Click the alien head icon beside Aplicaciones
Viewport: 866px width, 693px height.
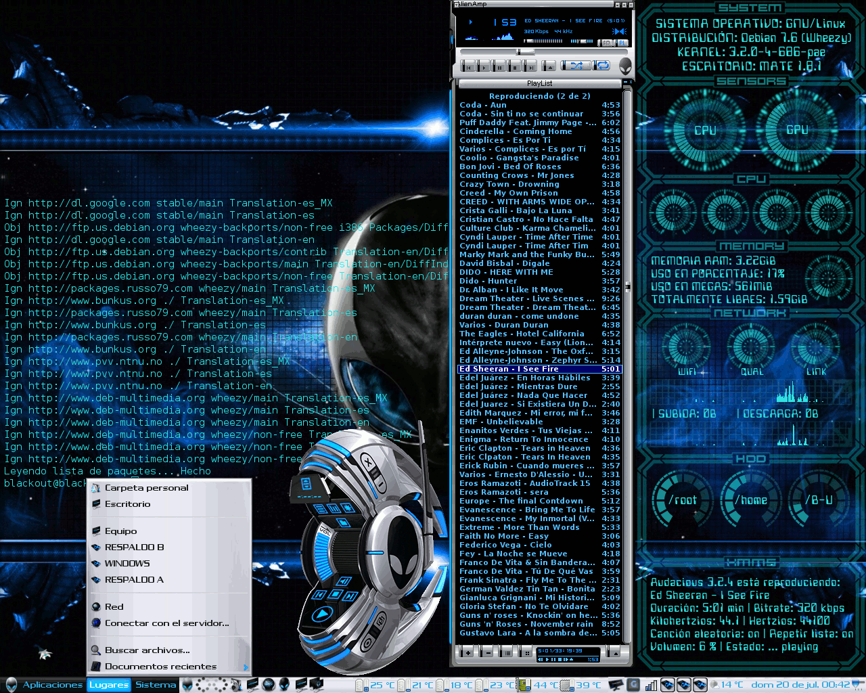click(10, 685)
